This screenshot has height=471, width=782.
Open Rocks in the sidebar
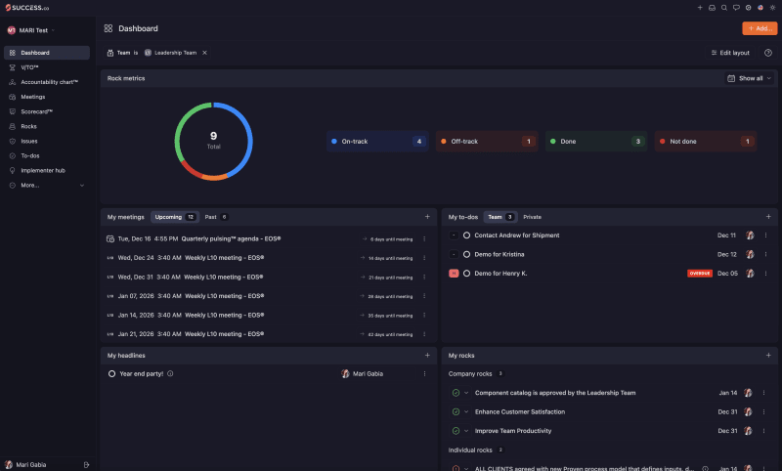click(x=46, y=126)
